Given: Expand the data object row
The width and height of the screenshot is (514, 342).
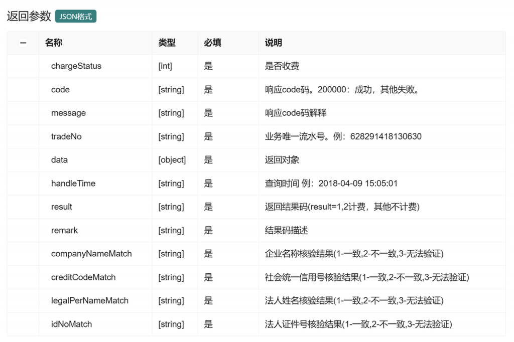Looking at the screenshot, I should coord(59,160).
